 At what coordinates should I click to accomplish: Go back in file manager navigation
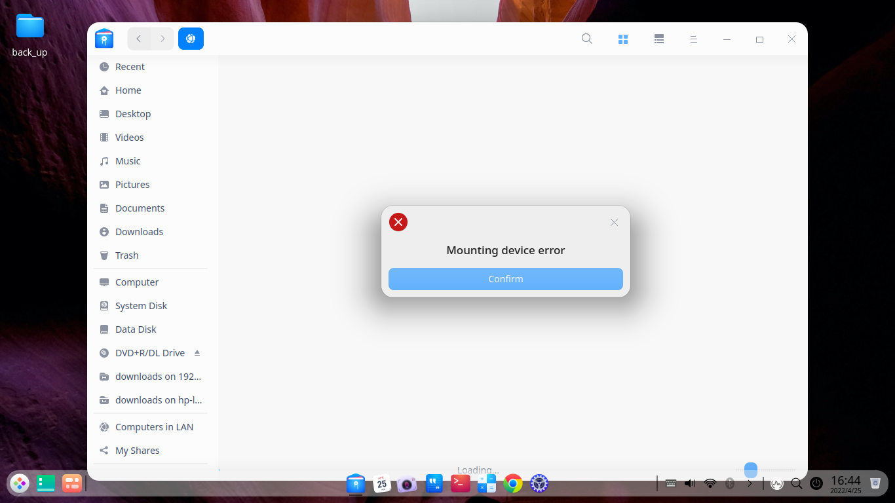[139, 39]
